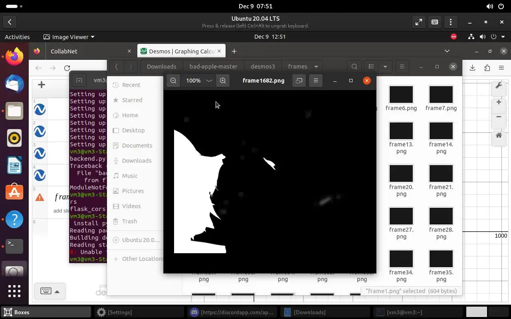
Task: Open Boxes keyboard shortcuts menu
Action: tap(435, 22)
